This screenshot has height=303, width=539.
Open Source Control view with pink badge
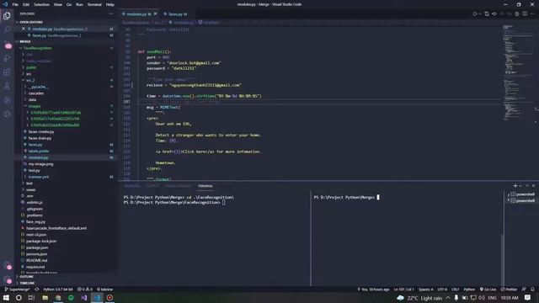tap(8, 45)
